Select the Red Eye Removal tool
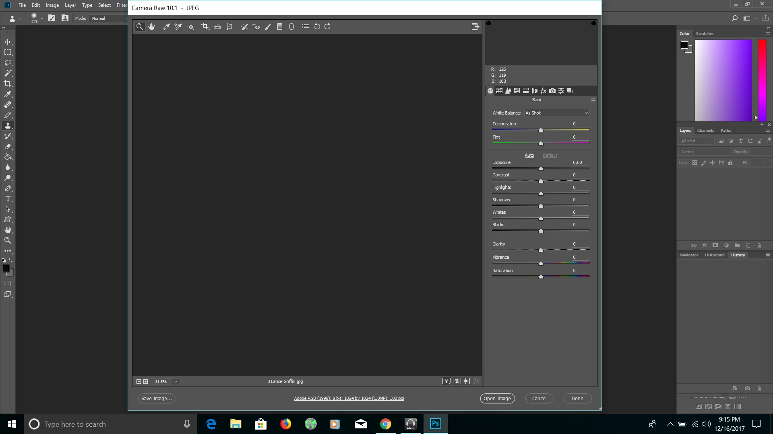The height and width of the screenshot is (434, 773). (x=256, y=27)
